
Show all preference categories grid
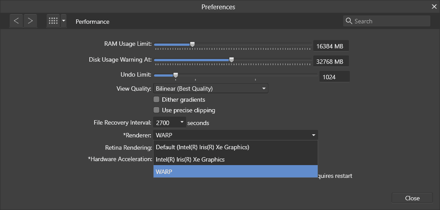click(x=53, y=21)
